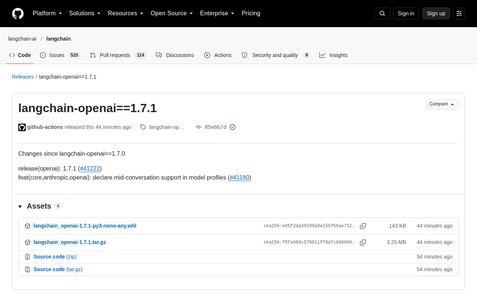The height and width of the screenshot is (298, 477).
Task: Expand the Open Source menu
Action: click(172, 13)
